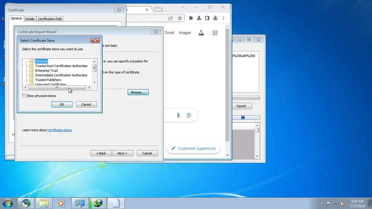
Task: Open Images link in browser
Action: tap(185, 33)
